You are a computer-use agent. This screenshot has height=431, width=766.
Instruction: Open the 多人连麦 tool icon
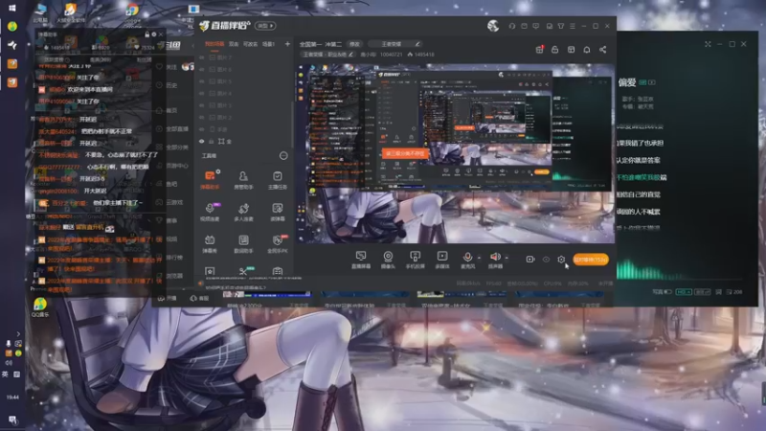tap(243, 212)
